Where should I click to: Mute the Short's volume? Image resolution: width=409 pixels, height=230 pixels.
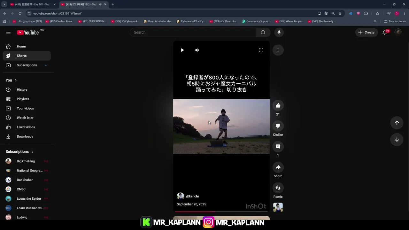[197, 50]
